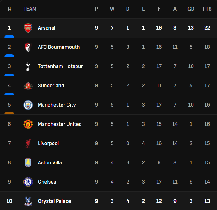
Task: Open the Manchester City team link
Action: pyautogui.click(x=57, y=105)
